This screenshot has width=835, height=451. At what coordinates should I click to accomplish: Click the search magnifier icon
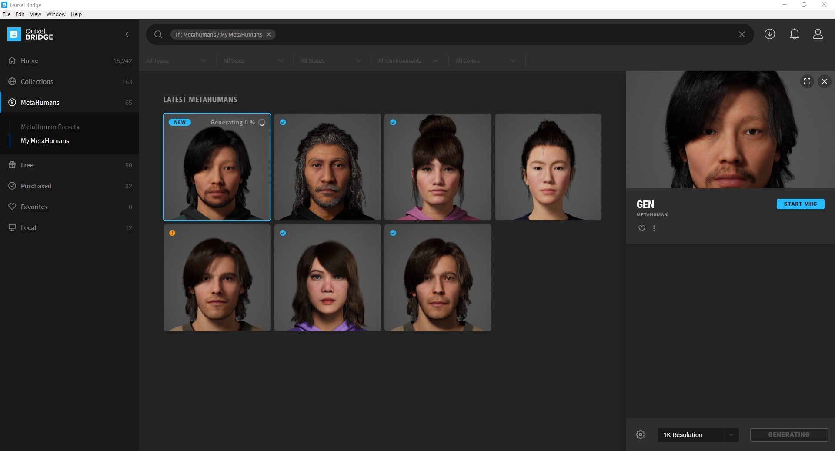point(158,34)
